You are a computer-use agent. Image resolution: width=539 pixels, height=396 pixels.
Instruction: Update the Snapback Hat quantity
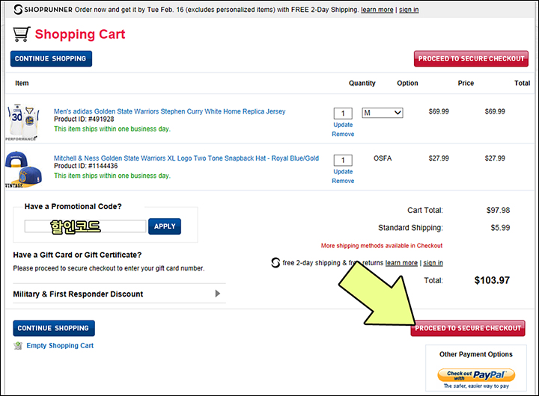coord(343,172)
